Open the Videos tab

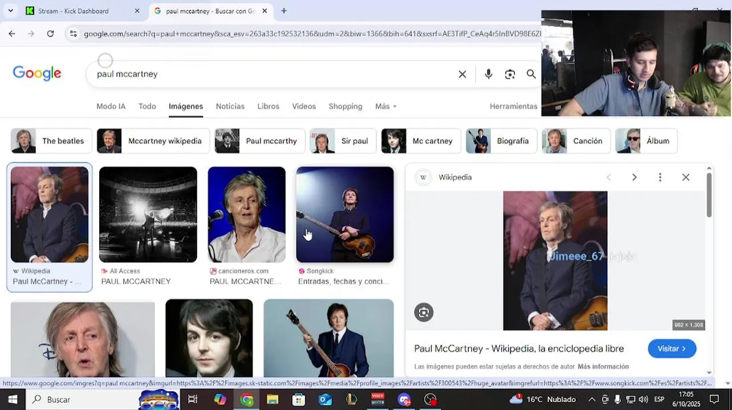pyautogui.click(x=304, y=106)
